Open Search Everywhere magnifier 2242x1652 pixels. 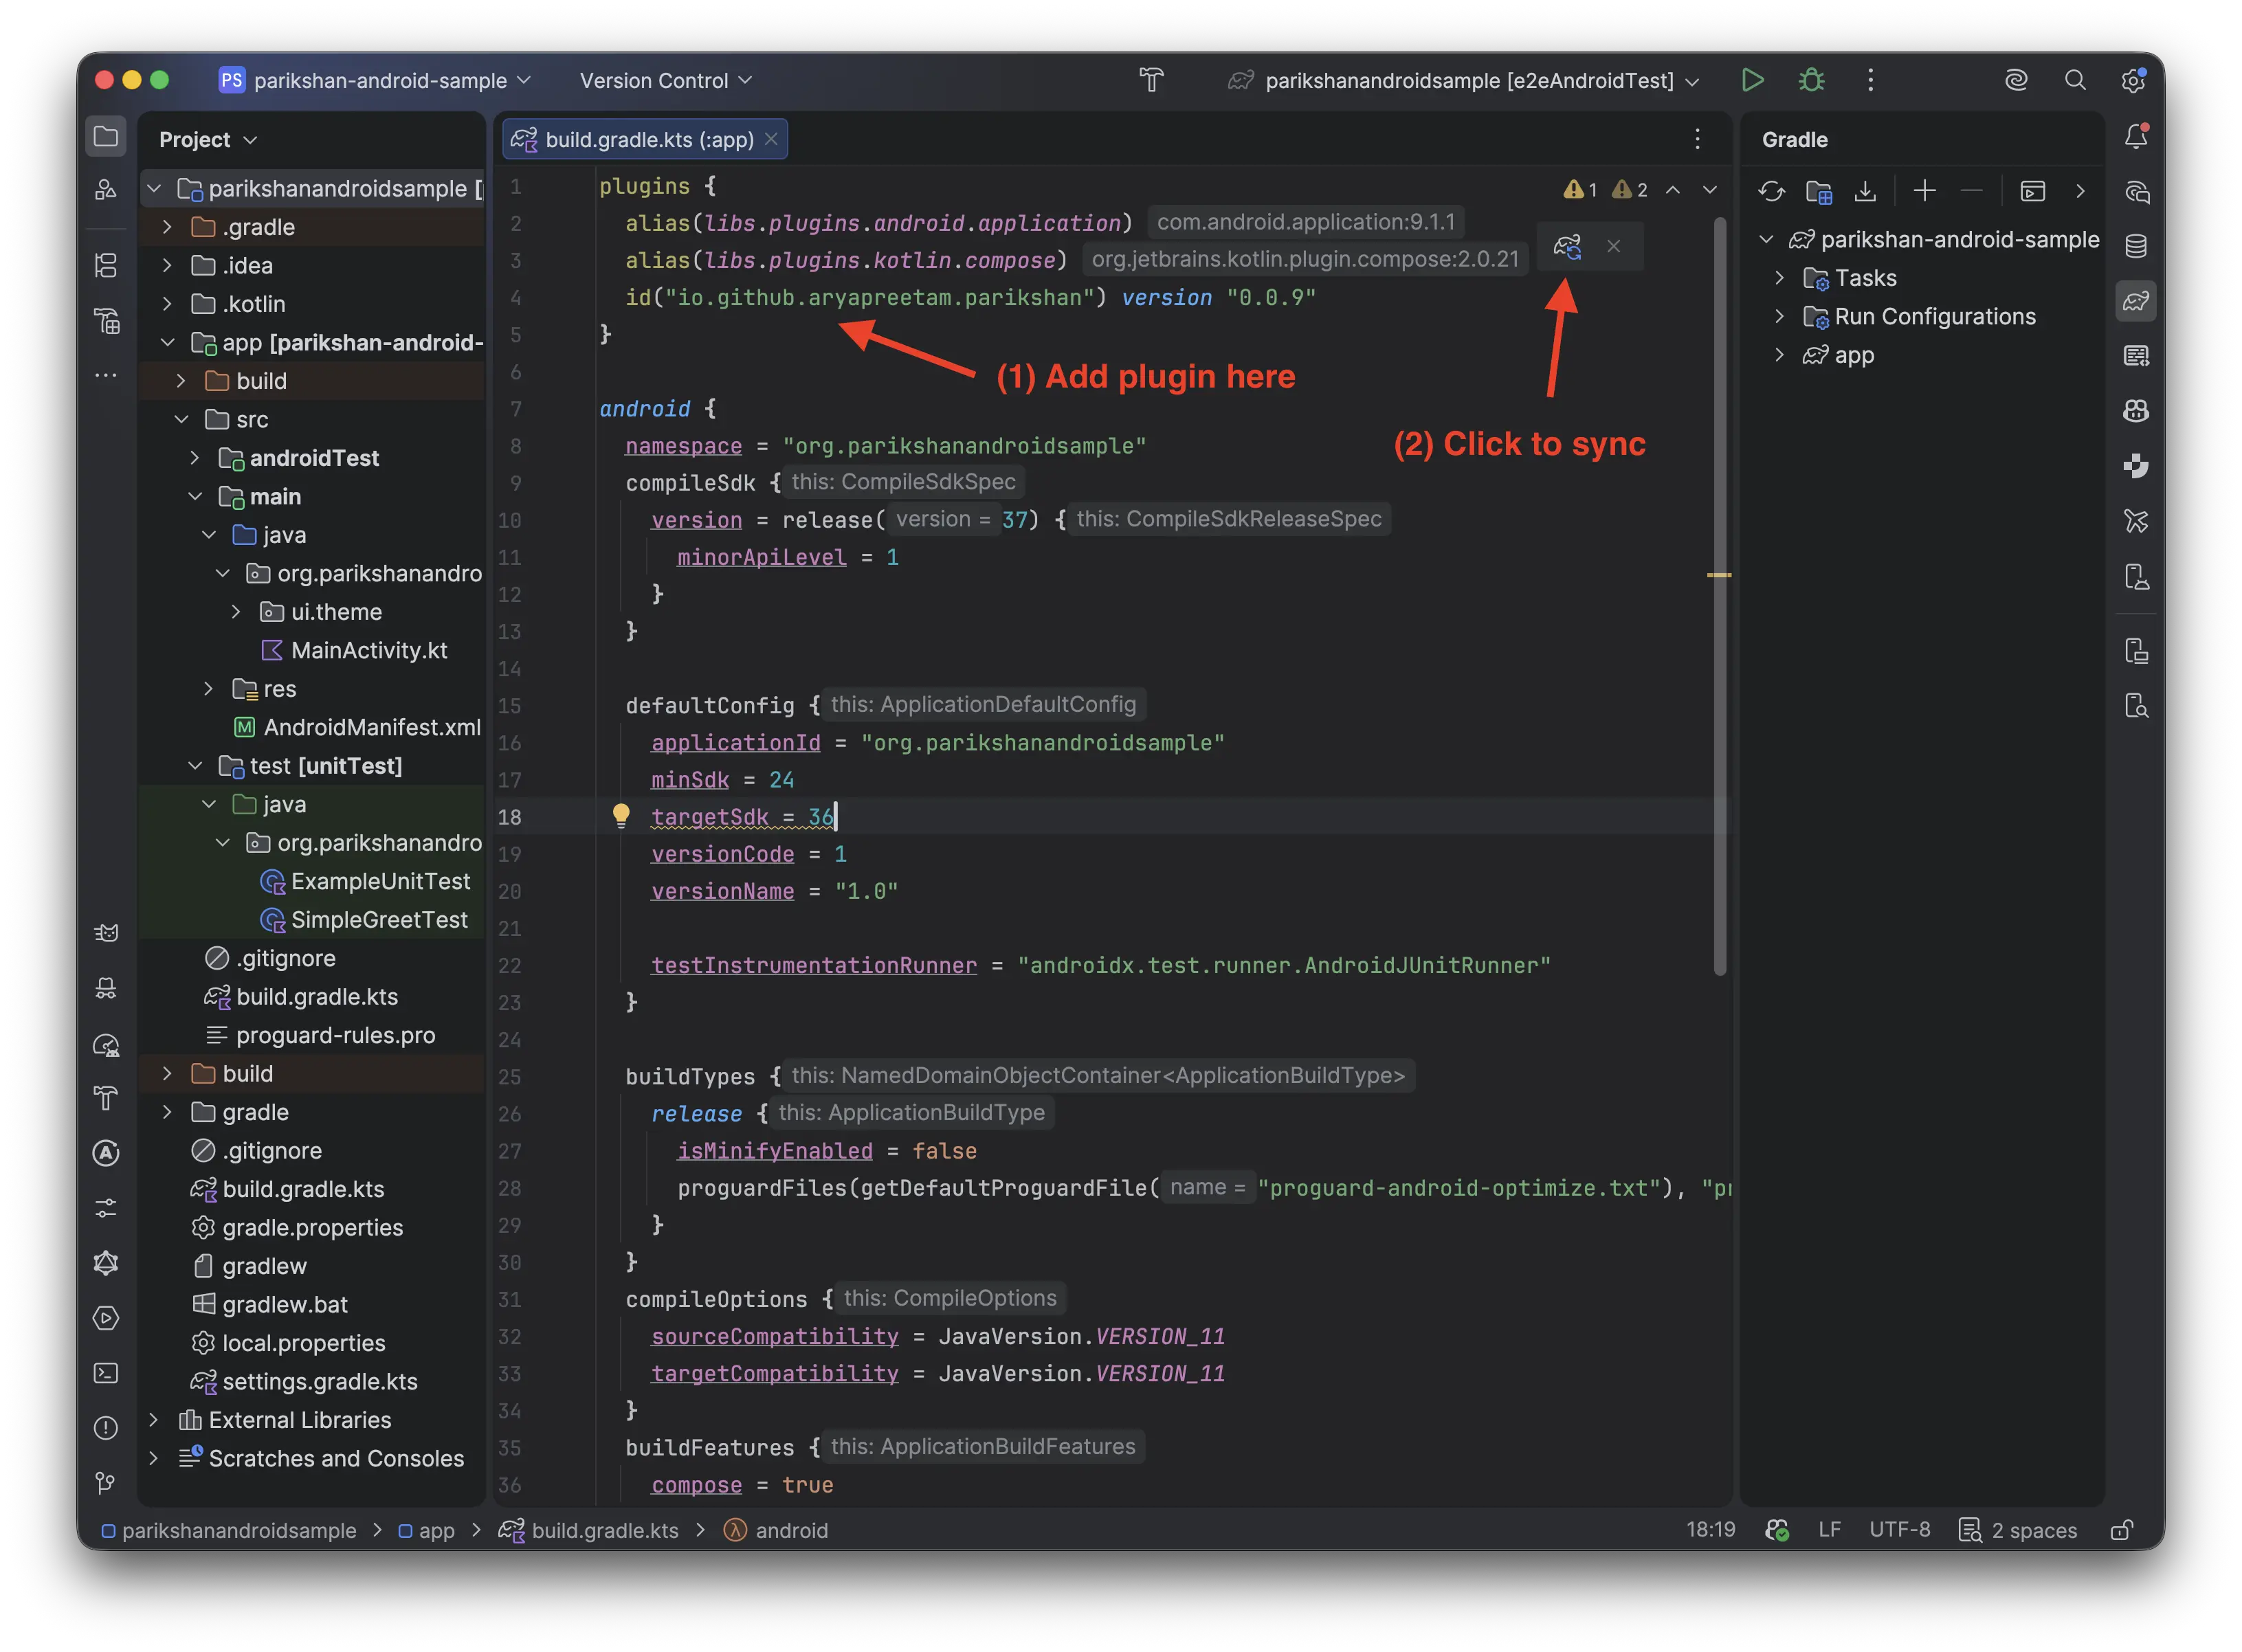coord(2075,80)
